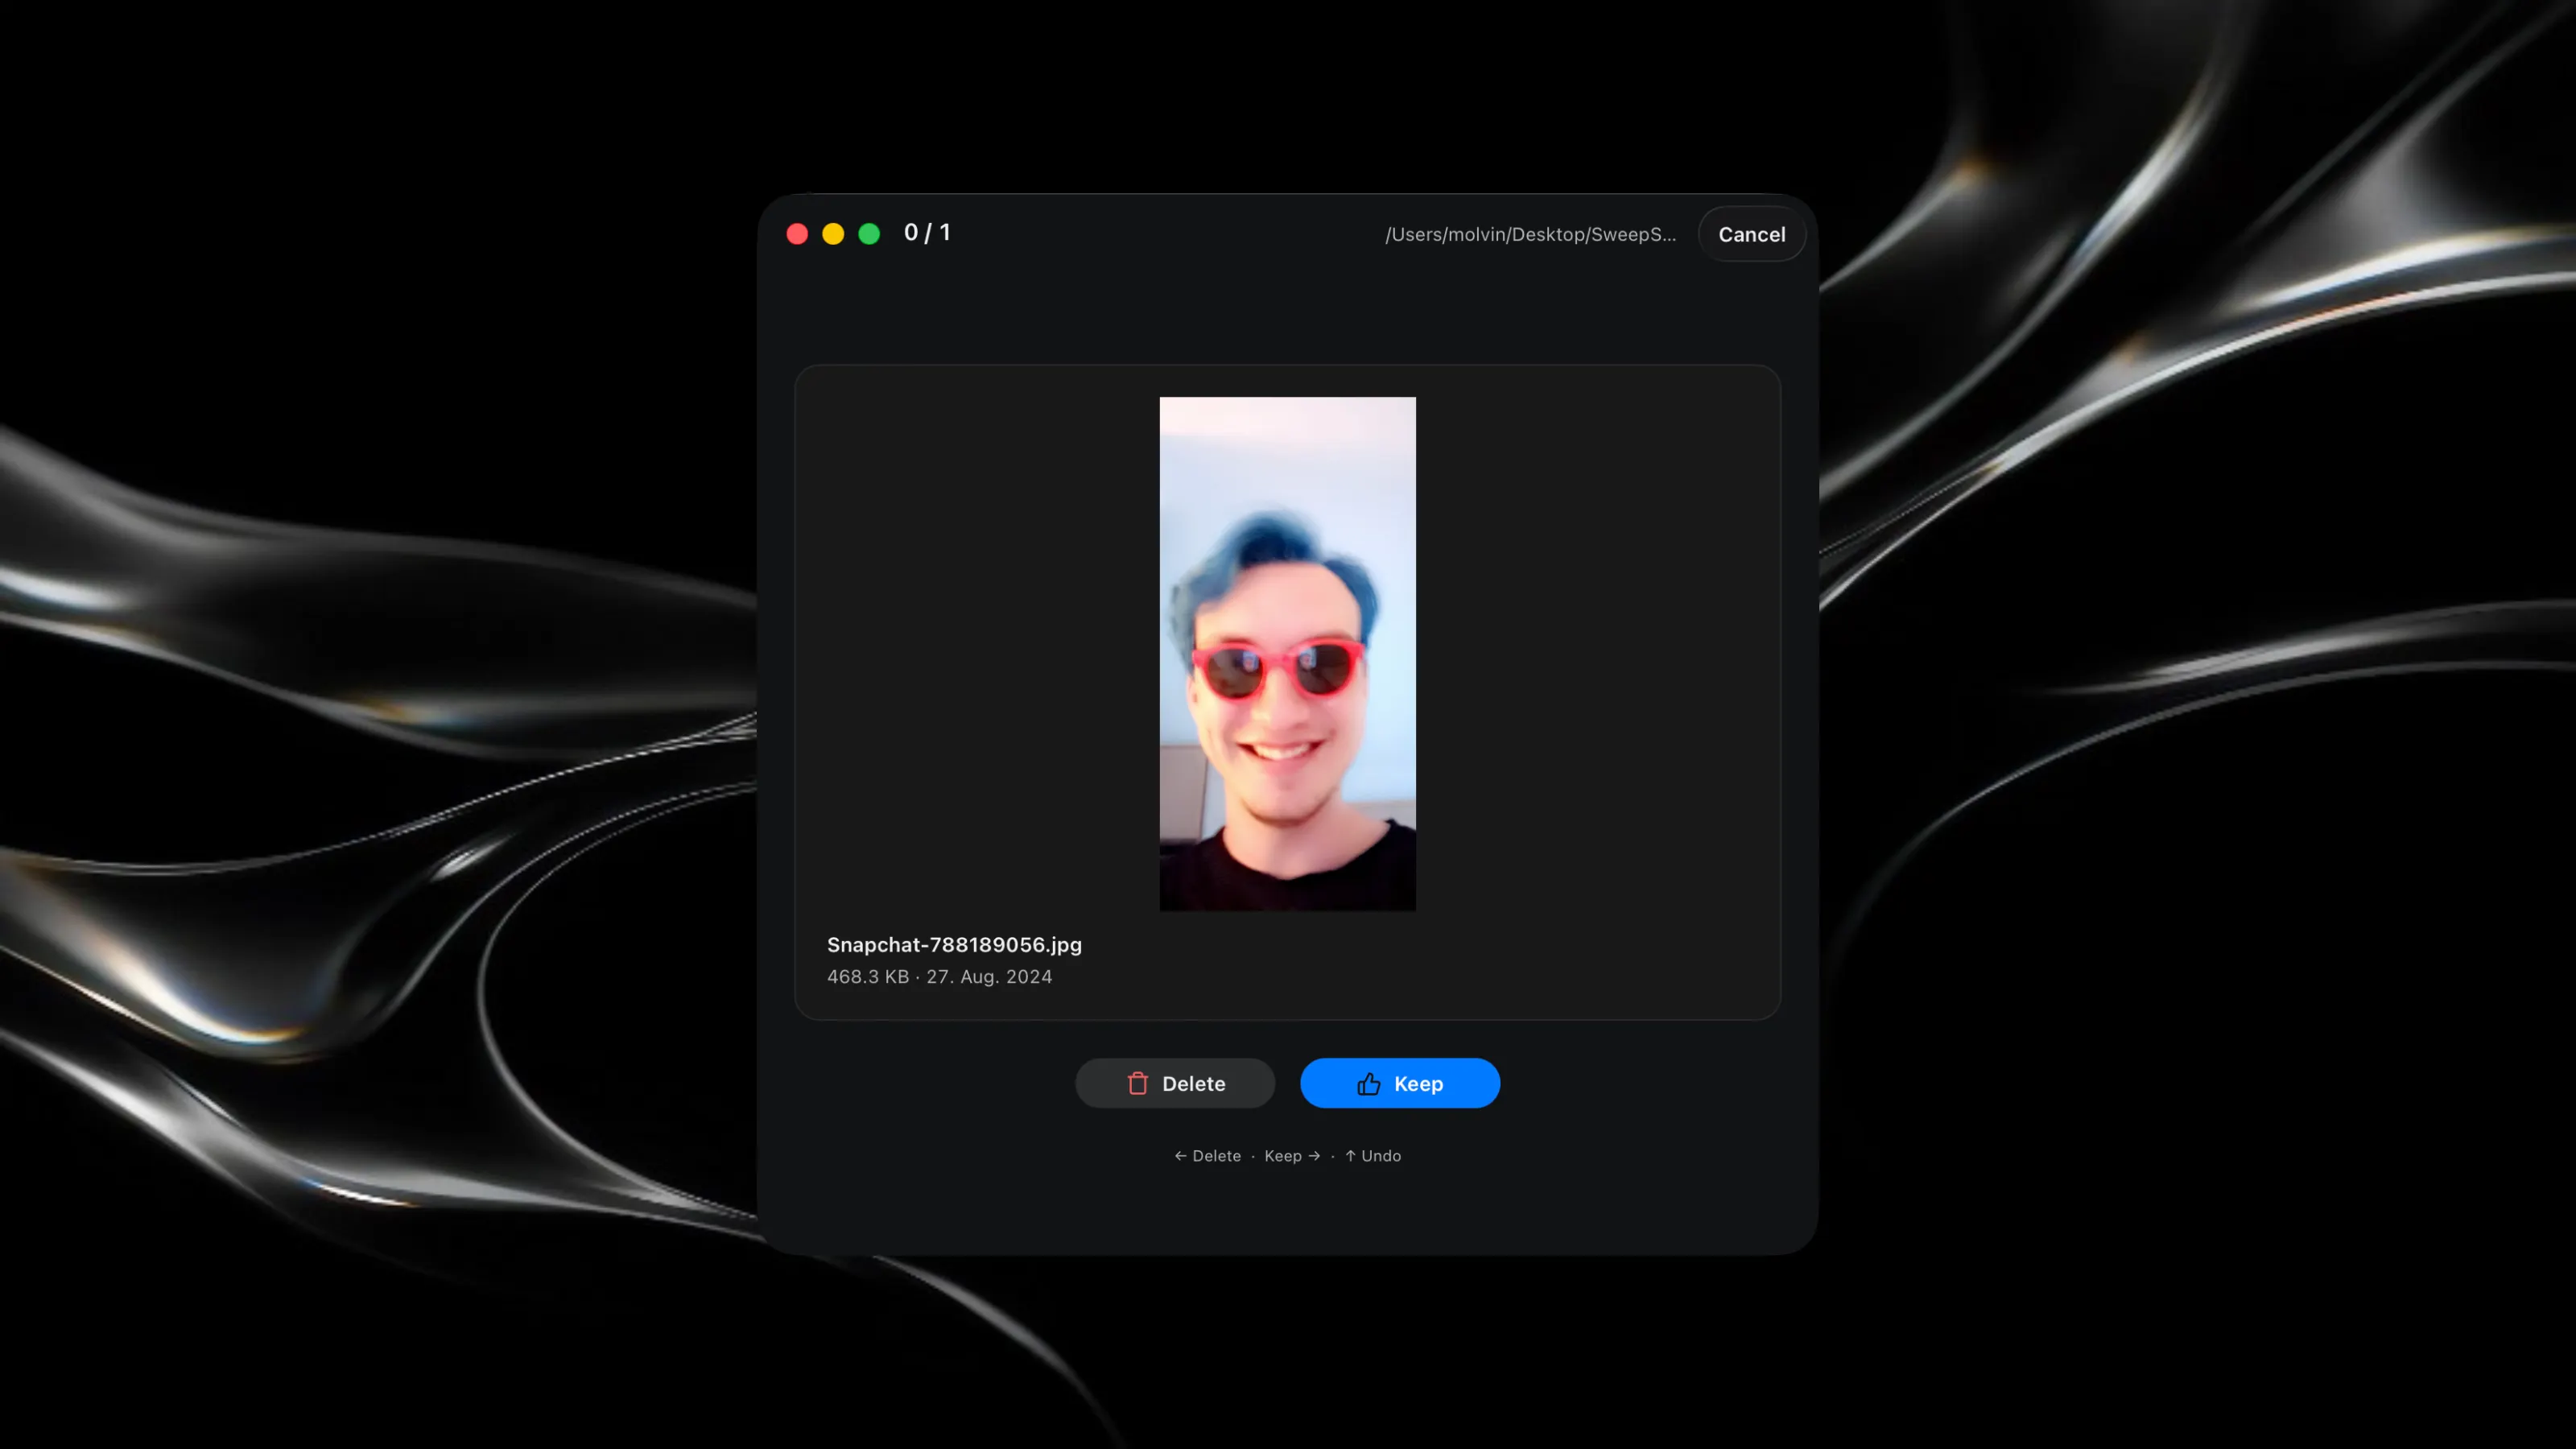Click the folder path /Users/molvin/Desktop/SweepS...
The image size is (2576, 1449).
click(x=1531, y=235)
